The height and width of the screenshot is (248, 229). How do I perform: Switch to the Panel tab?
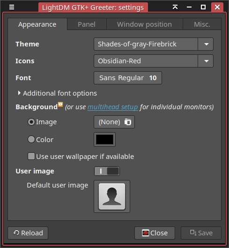tap(87, 24)
